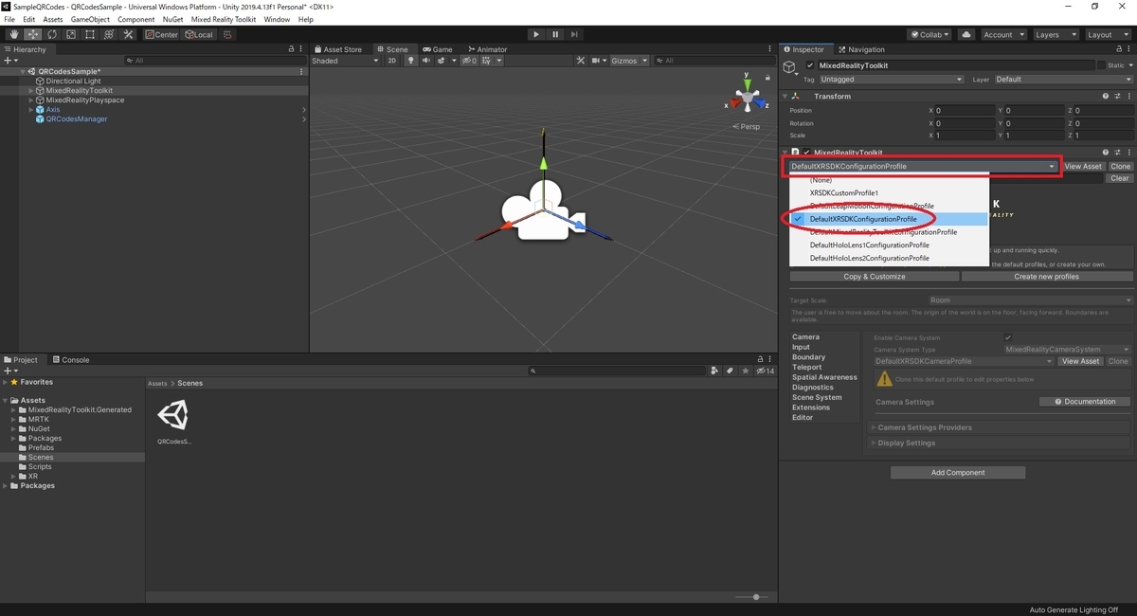The image size is (1137, 616).
Task: Open the Account dropdown
Action: coord(1002,34)
